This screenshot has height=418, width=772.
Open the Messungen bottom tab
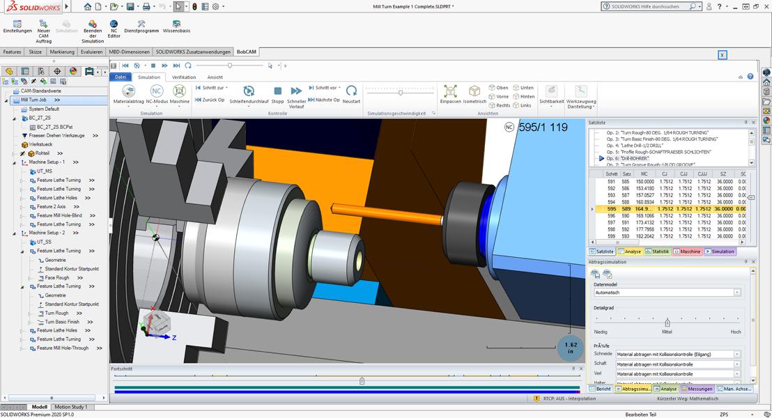coord(697,389)
